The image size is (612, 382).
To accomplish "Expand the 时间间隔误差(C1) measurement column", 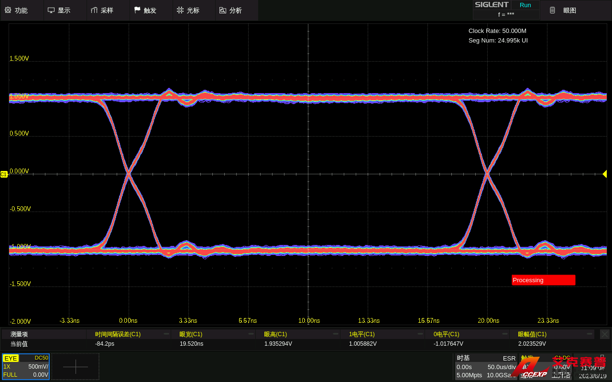I will point(166,334).
